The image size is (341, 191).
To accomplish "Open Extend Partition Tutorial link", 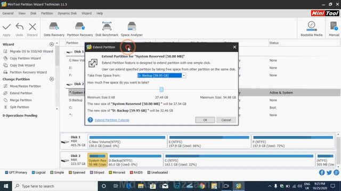I will tap(112, 120).
